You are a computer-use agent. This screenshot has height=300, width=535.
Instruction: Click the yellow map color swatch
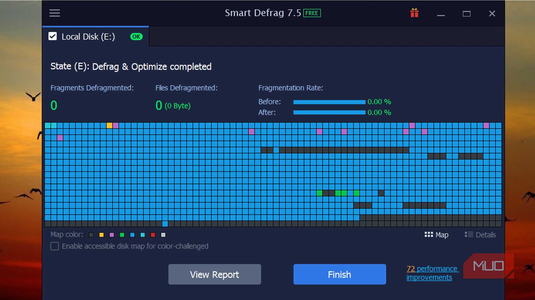(101, 235)
